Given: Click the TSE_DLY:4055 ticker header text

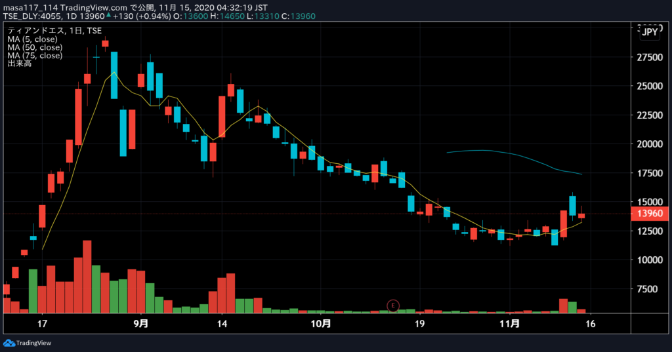Looking at the screenshot, I should coord(33,16).
